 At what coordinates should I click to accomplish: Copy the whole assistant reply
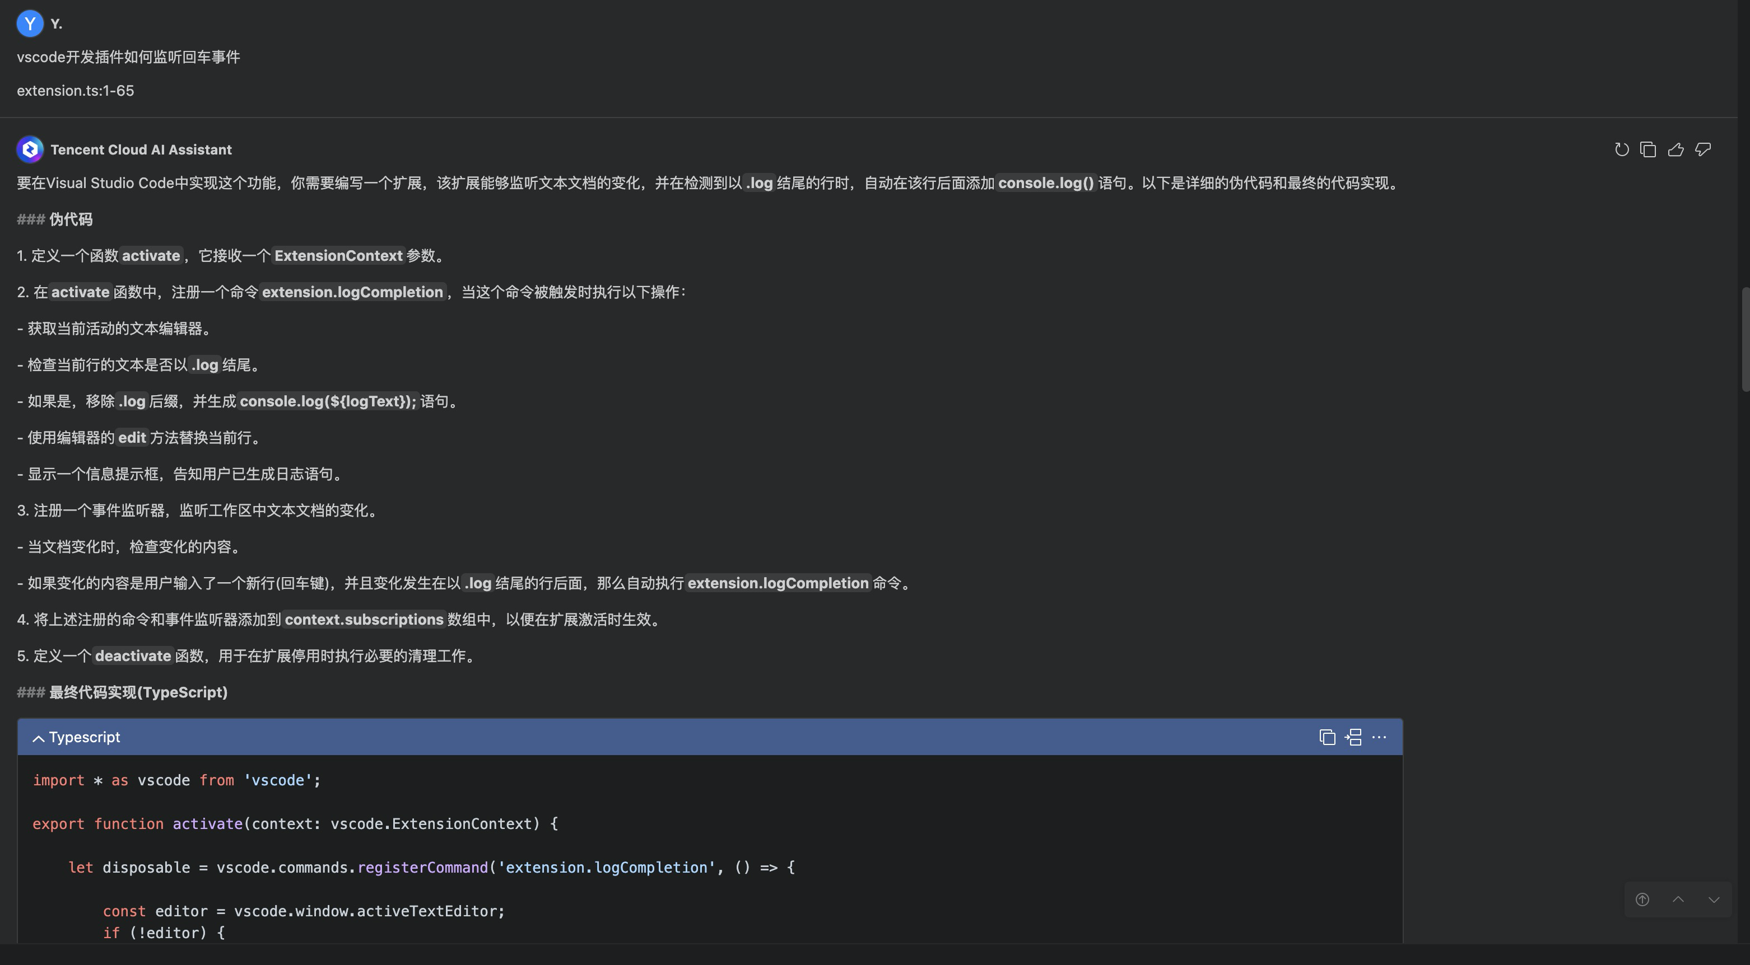click(x=1648, y=149)
